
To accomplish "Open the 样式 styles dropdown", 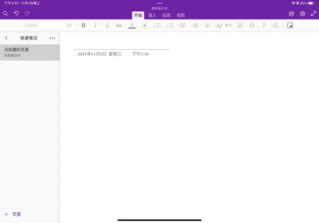I will tap(224, 25).
